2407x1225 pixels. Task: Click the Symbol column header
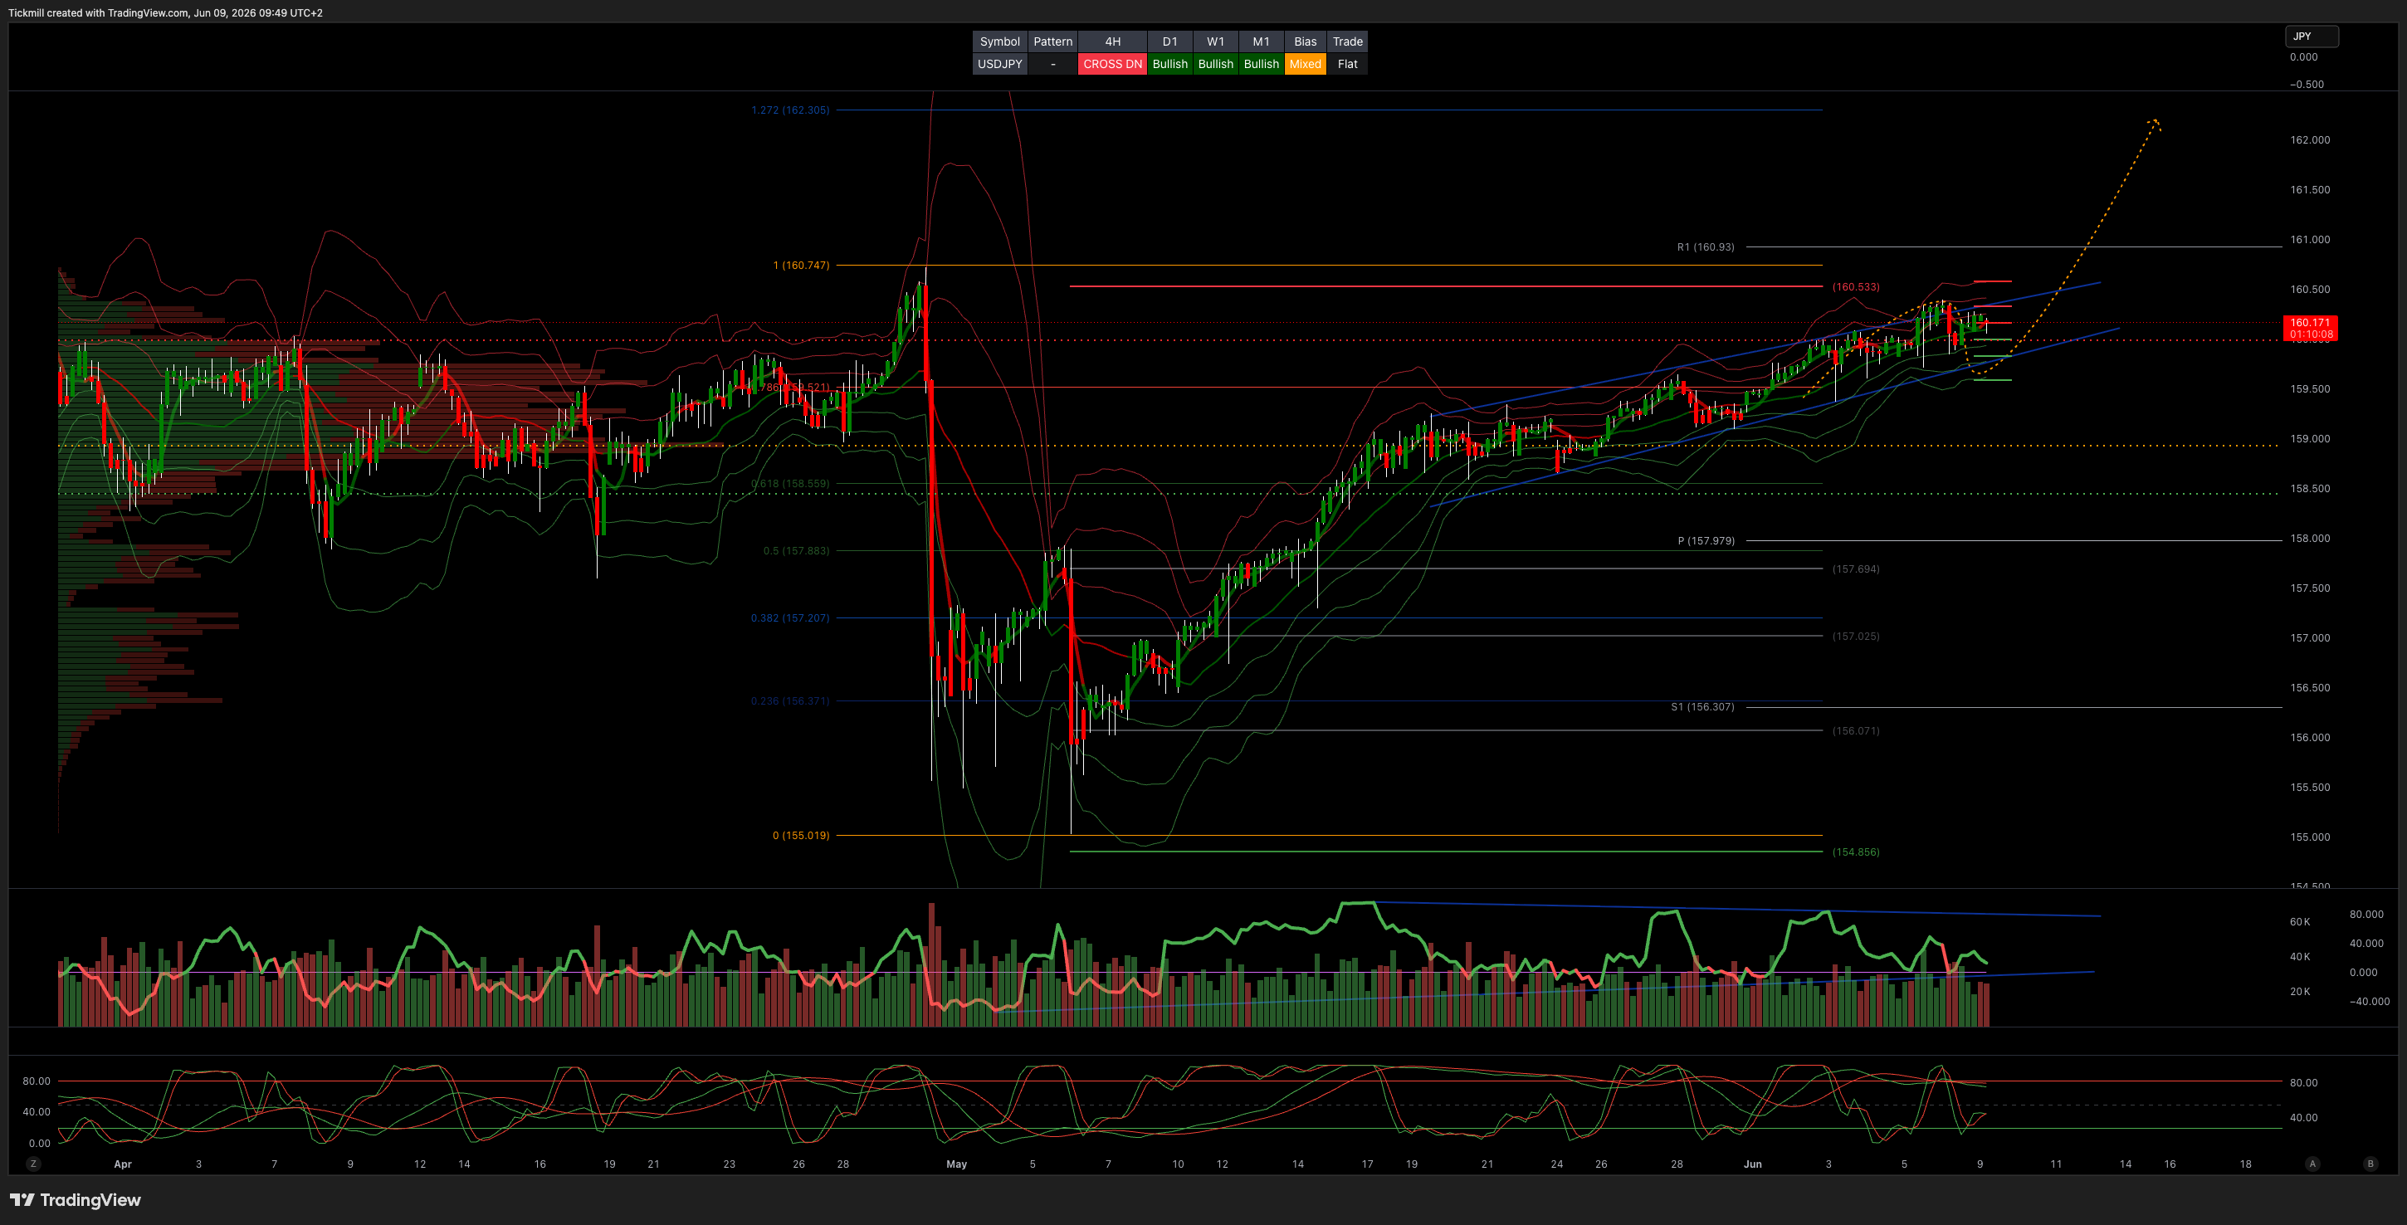[1000, 41]
